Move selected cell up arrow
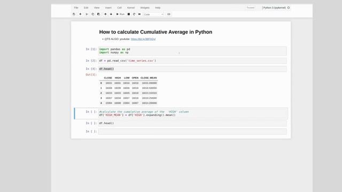The image size is (342, 192). pos(105,14)
